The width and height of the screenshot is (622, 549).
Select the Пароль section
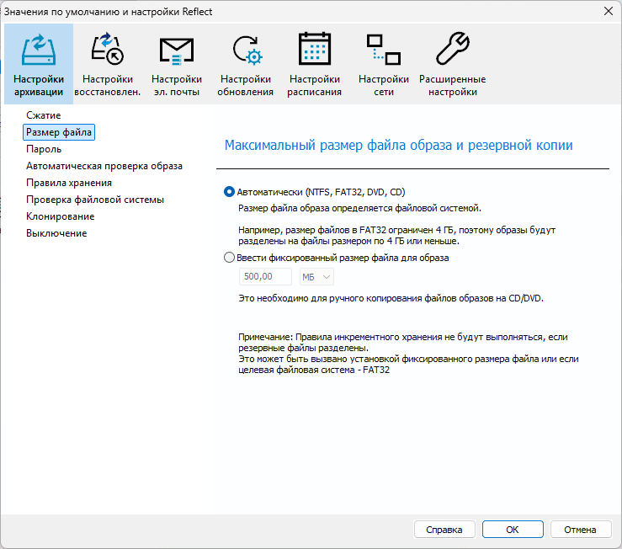point(44,149)
